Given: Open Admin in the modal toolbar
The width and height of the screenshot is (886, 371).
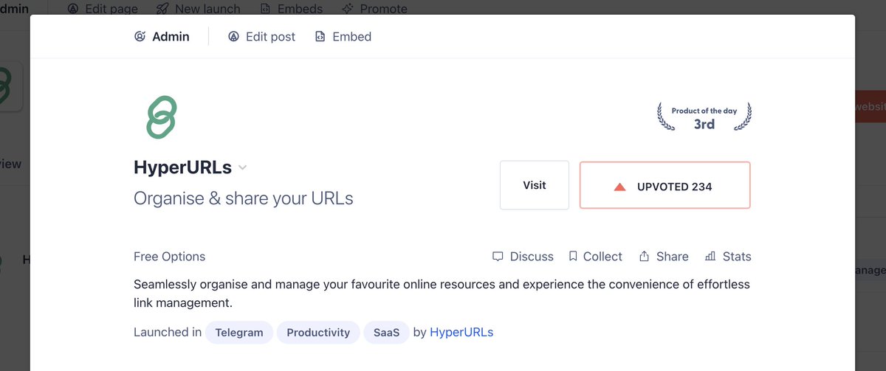Looking at the screenshot, I should (162, 36).
